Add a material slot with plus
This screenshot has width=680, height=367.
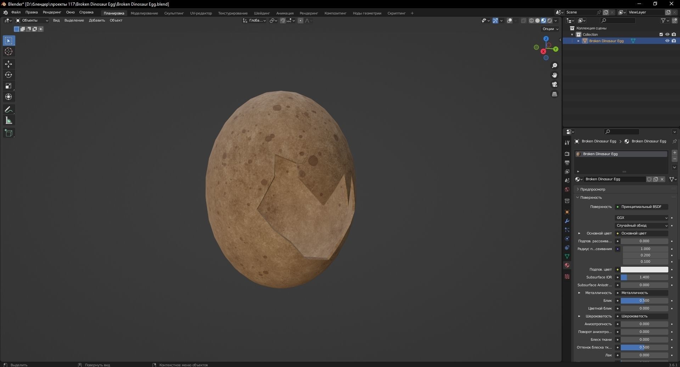pyautogui.click(x=674, y=153)
